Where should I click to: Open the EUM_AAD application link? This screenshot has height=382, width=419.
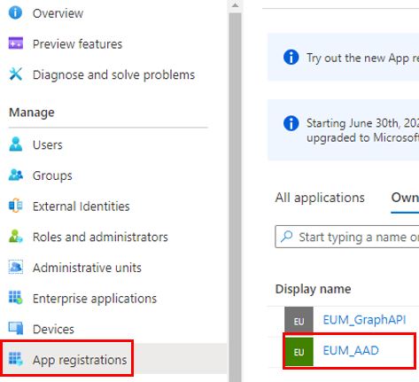pyautogui.click(x=351, y=350)
